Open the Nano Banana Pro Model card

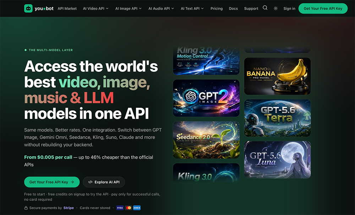click(277, 76)
